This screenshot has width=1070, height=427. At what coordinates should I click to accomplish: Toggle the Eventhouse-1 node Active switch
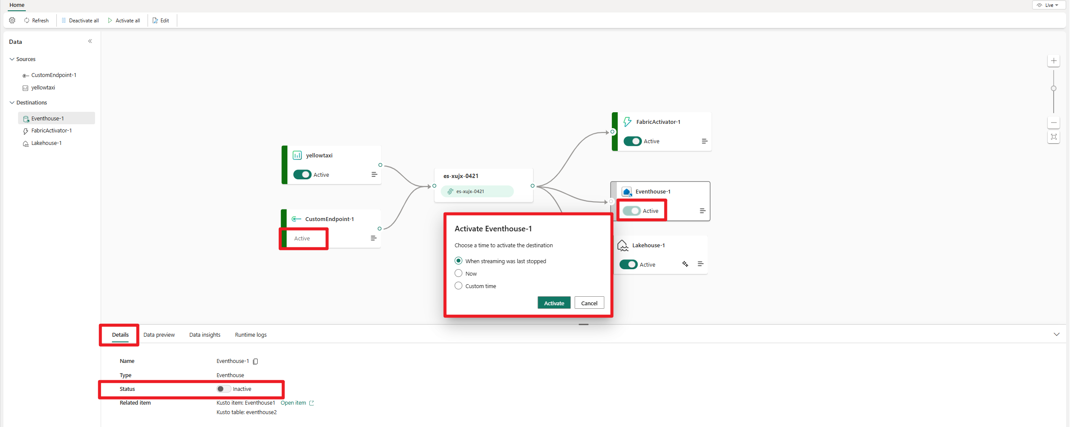coord(632,211)
